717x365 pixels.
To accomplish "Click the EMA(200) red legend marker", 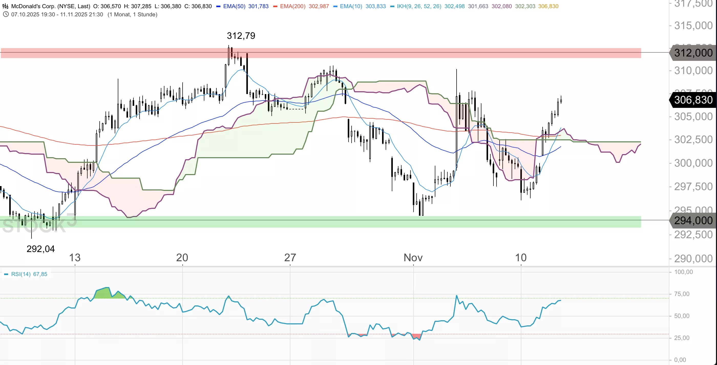I will click(275, 6).
